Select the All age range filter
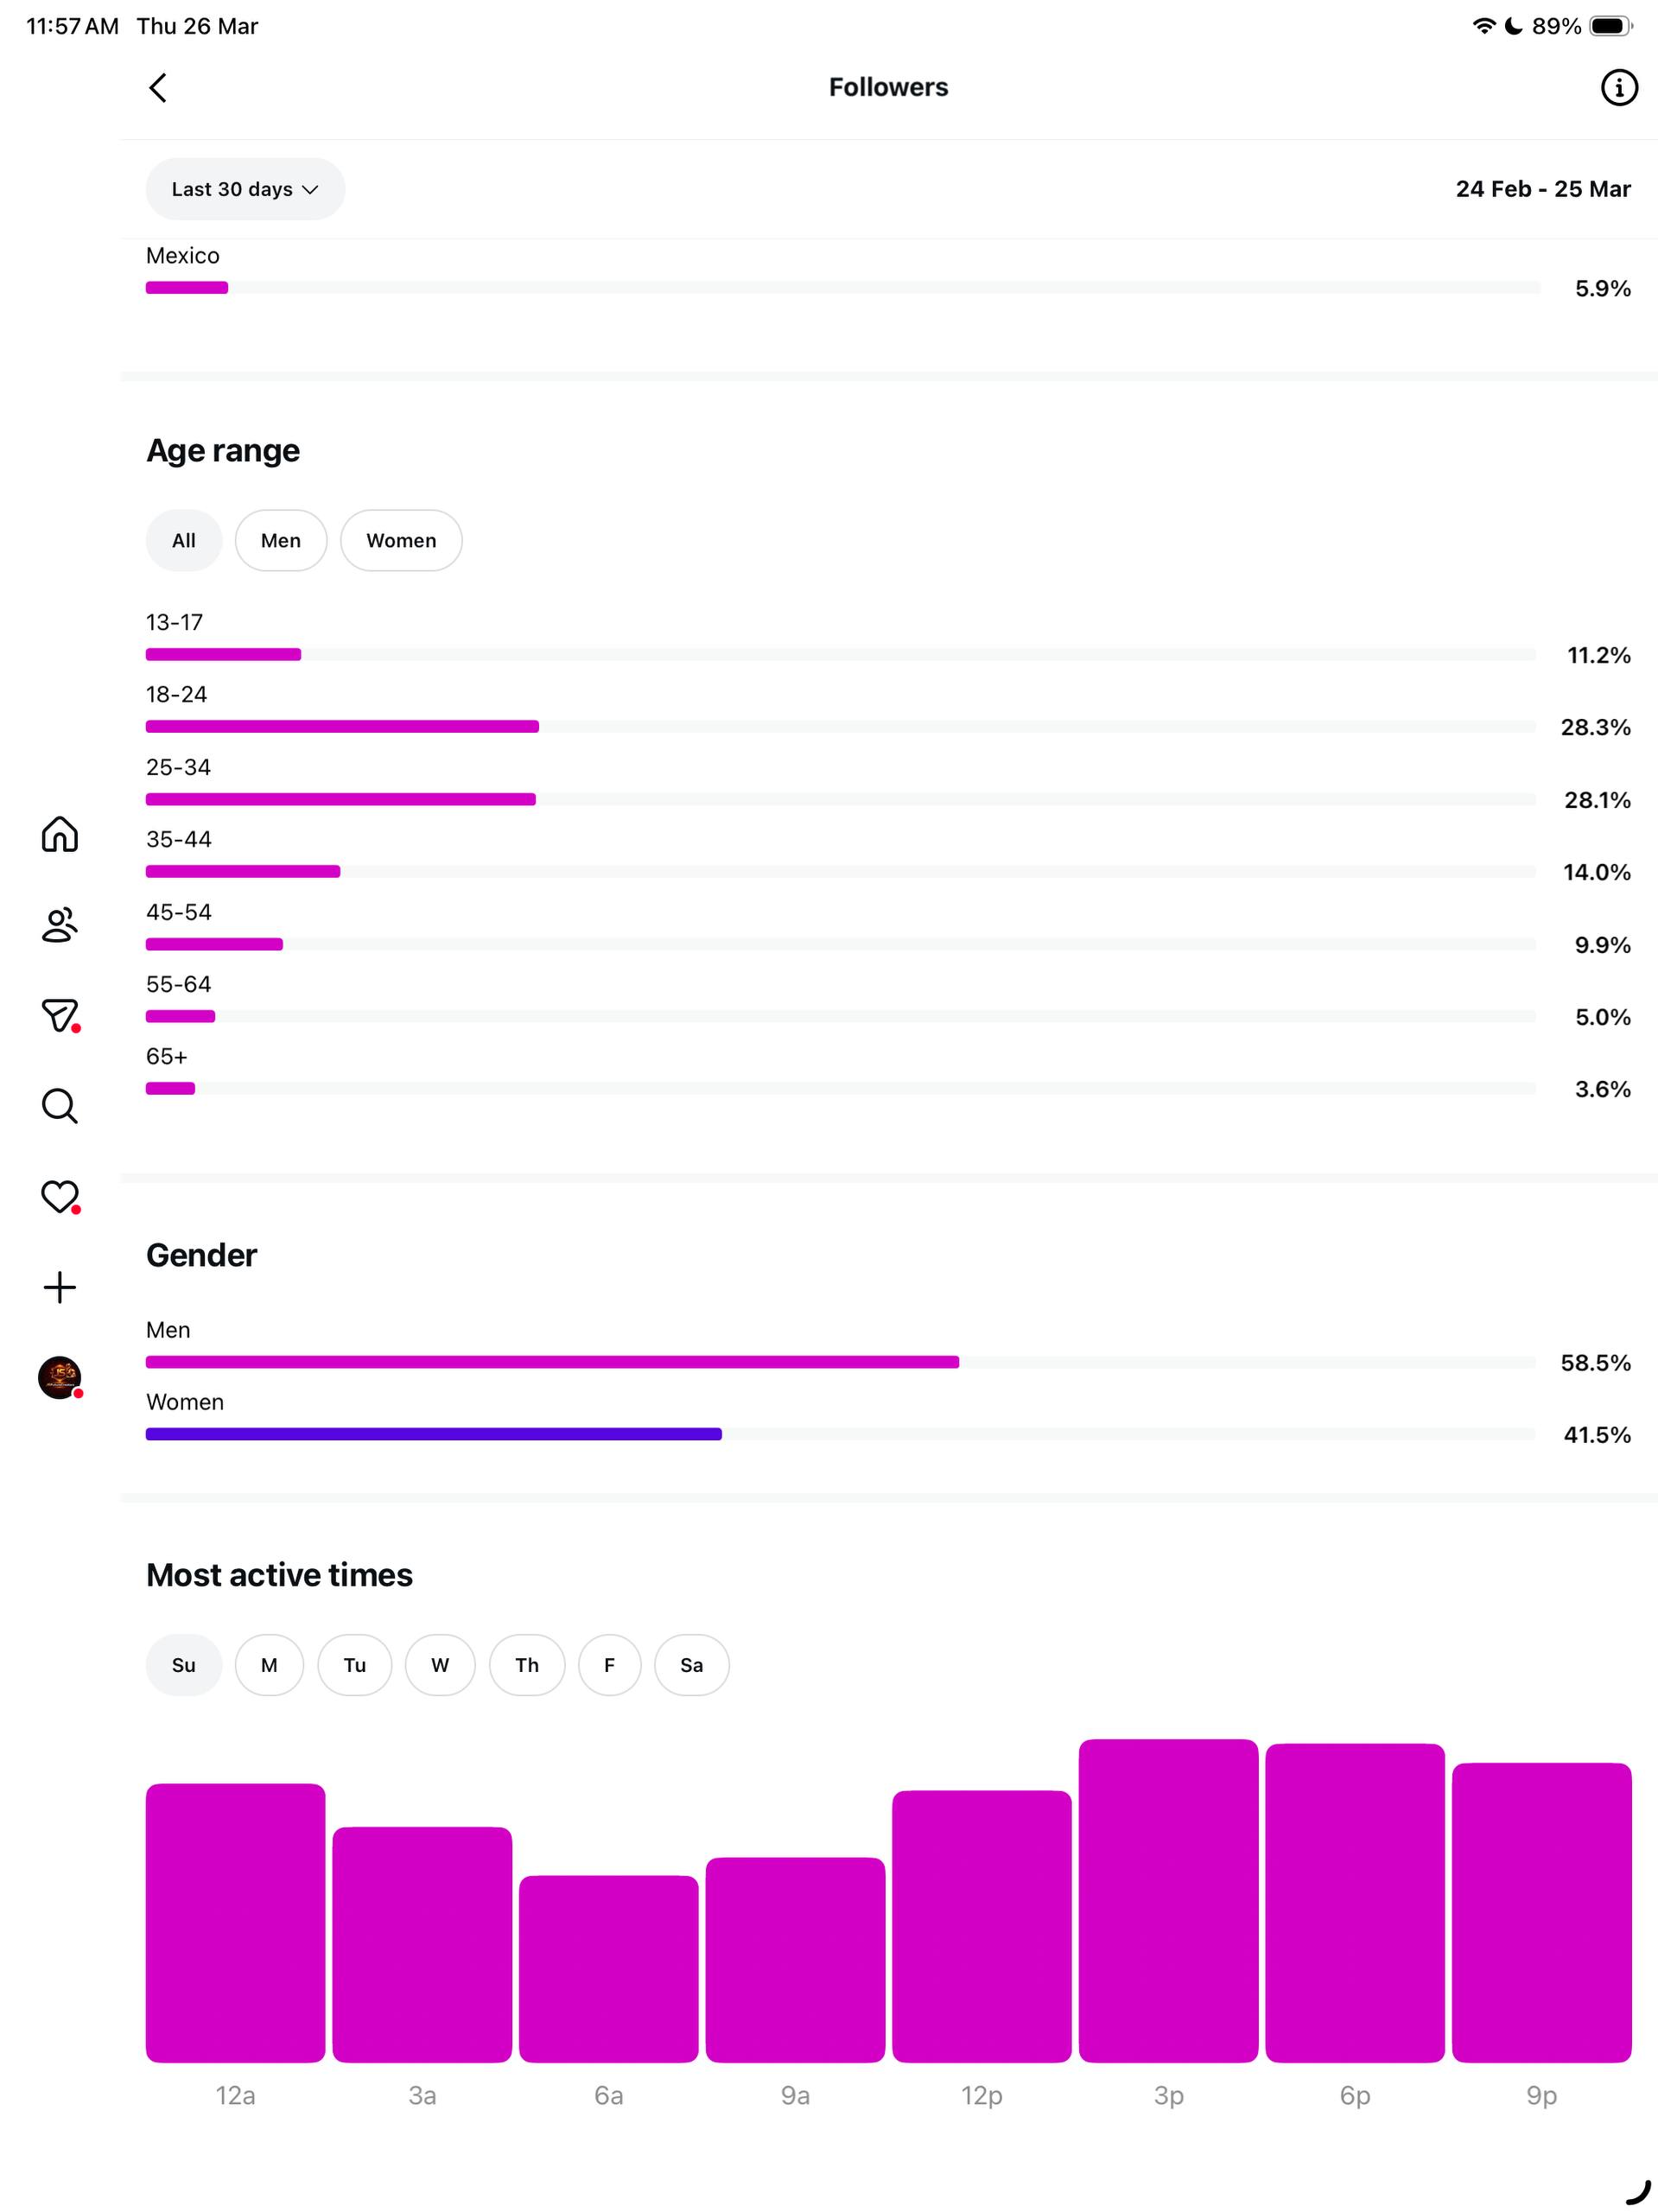Viewport: 1658px width, 2212px height. pos(184,541)
